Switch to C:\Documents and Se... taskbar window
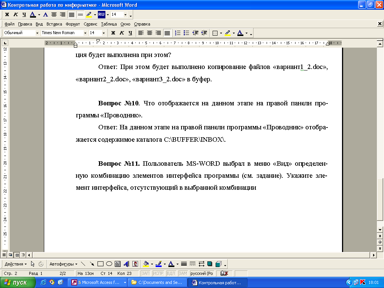 pos(157,282)
